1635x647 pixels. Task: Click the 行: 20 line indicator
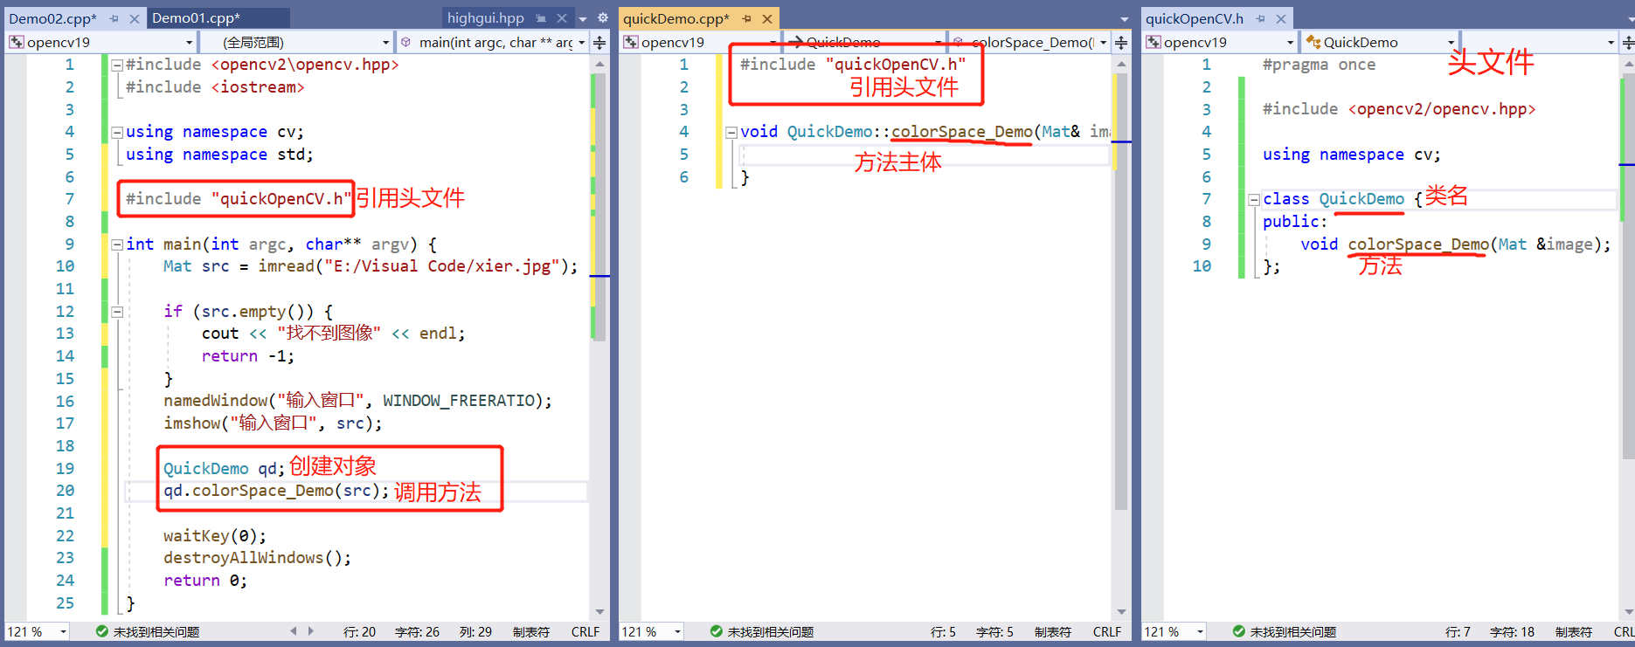point(360,632)
